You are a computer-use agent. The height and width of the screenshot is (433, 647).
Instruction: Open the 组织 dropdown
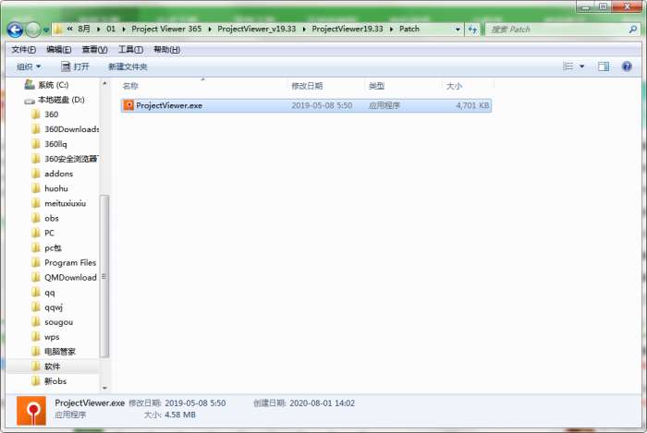(x=29, y=66)
